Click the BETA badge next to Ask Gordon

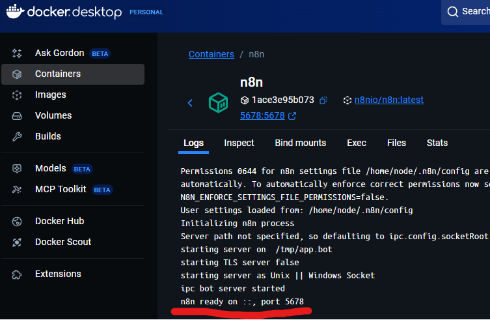click(100, 54)
